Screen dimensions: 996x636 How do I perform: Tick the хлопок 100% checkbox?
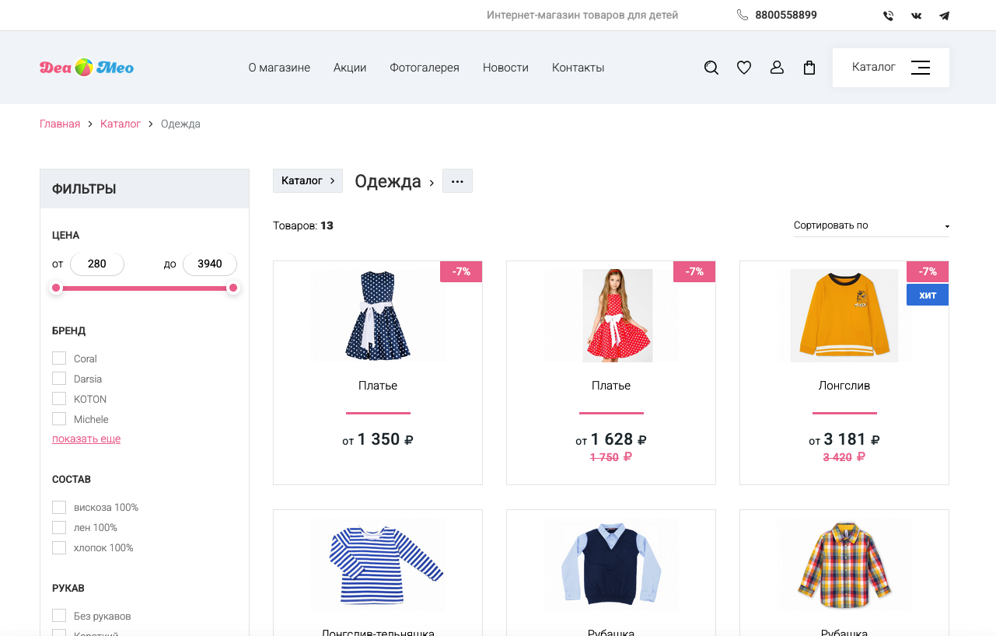[x=59, y=548]
